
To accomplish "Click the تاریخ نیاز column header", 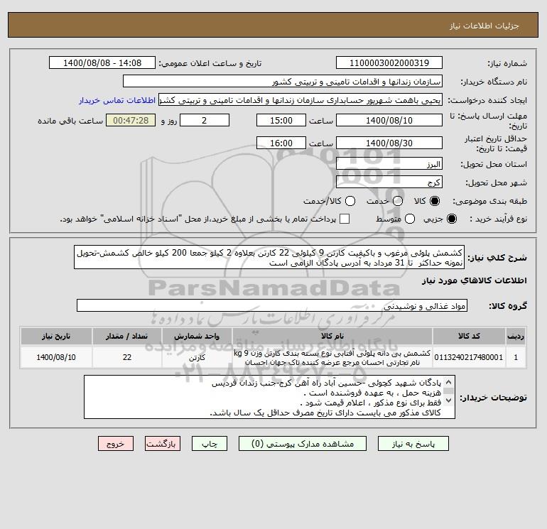I will coord(56,336).
